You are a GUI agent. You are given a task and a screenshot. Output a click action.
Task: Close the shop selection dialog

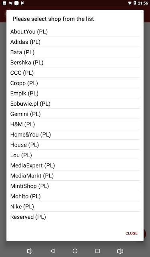coord(131,233)
